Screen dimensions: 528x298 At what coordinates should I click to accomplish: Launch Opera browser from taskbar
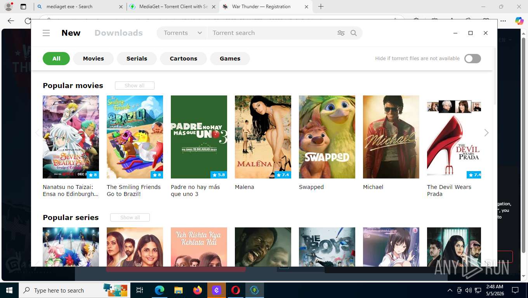click(235, 290)
